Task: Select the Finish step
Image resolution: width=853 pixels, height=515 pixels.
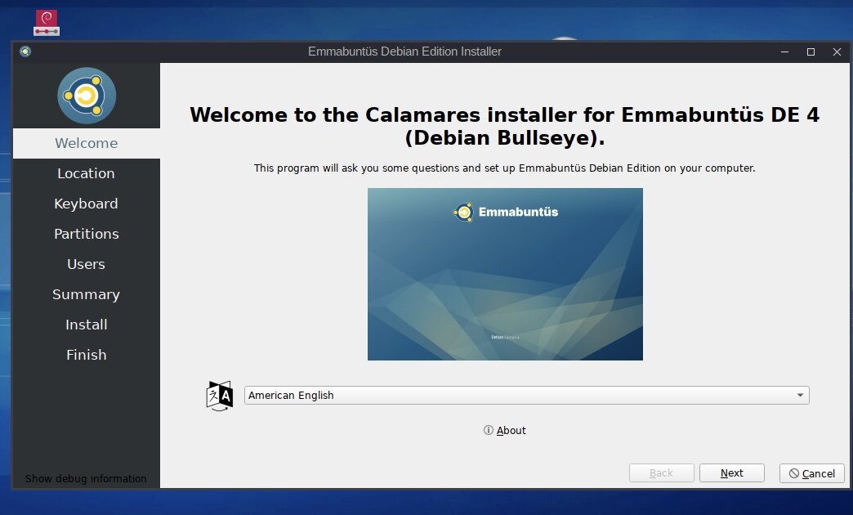Action: pos(87,355)
